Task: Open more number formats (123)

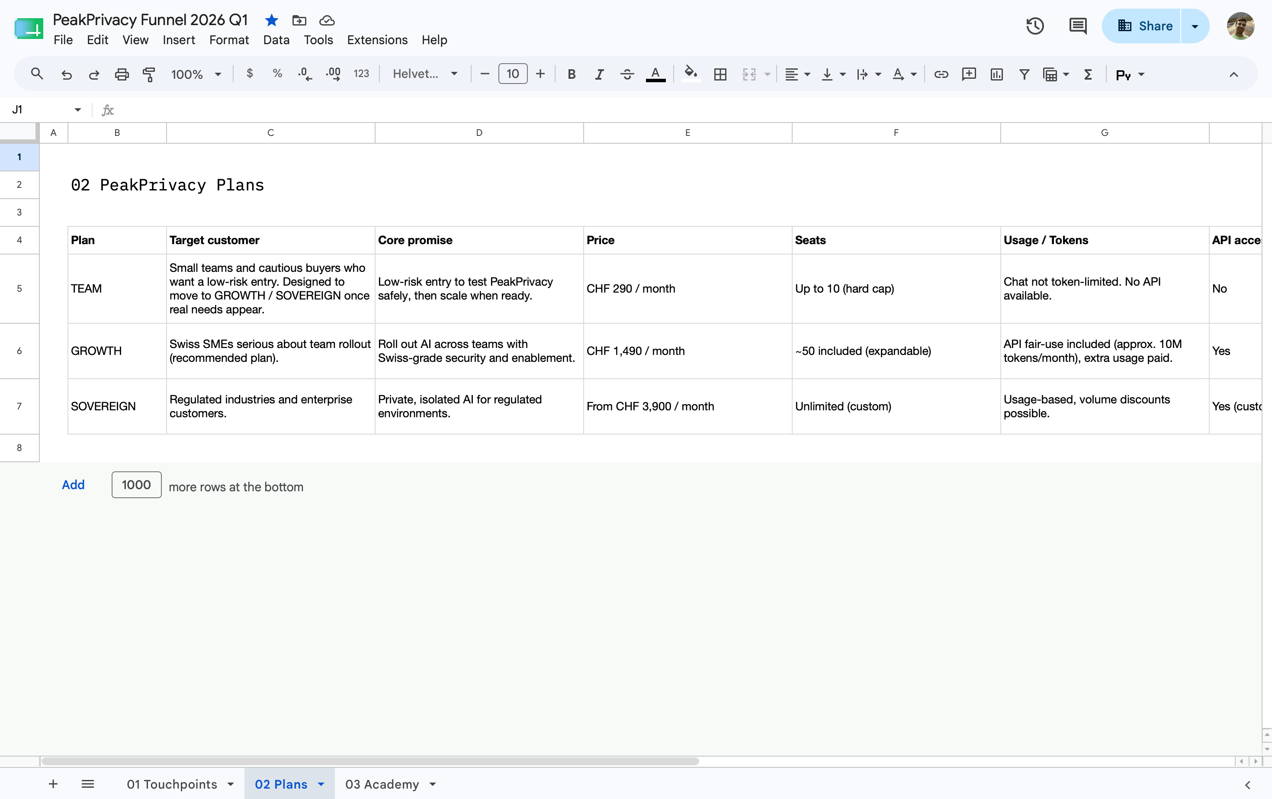Action: (x=361, y=74)
